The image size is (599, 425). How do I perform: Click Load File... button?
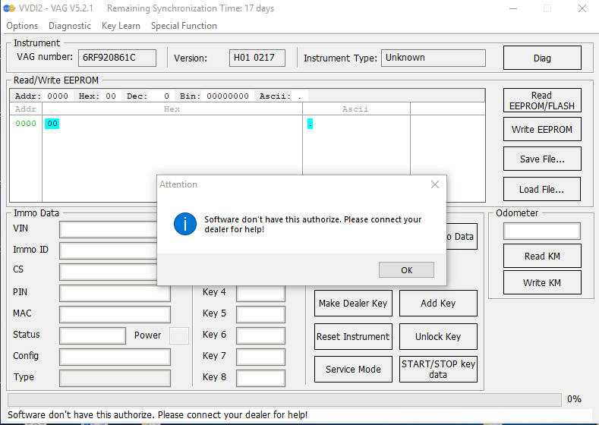[542, 189]
